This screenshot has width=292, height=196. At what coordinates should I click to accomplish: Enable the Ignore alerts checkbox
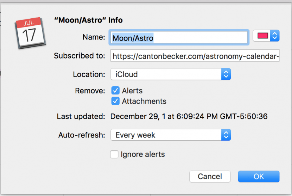coord(114,154)
